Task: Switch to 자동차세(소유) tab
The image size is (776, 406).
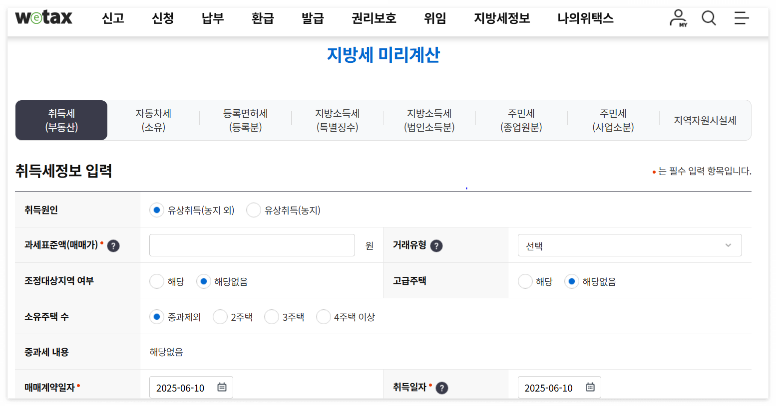Action: [x=153, y=120]
